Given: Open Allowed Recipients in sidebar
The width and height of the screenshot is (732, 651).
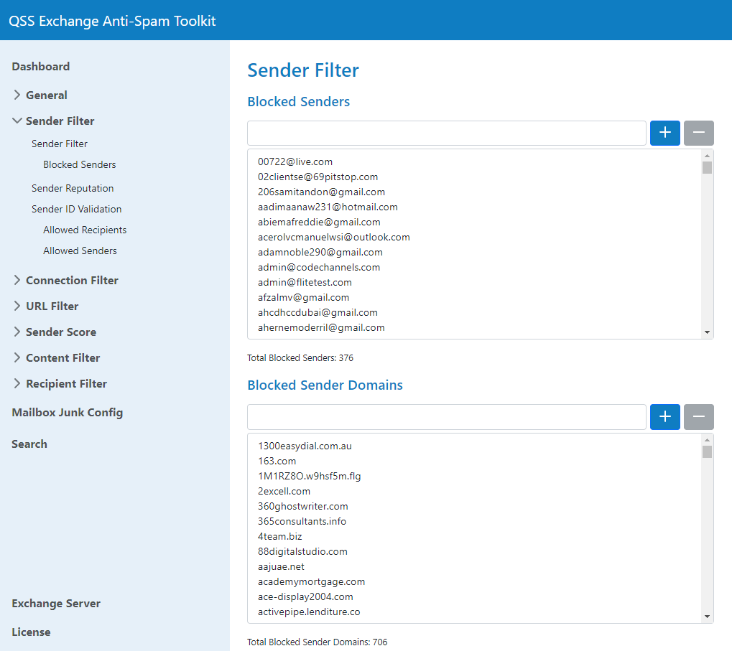Looking at the screenshot, I should tap(85, 230).
